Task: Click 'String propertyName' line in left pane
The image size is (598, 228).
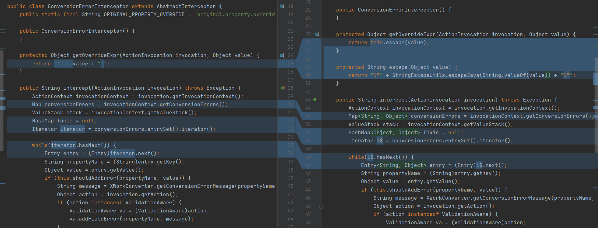Action: point(114,162)
